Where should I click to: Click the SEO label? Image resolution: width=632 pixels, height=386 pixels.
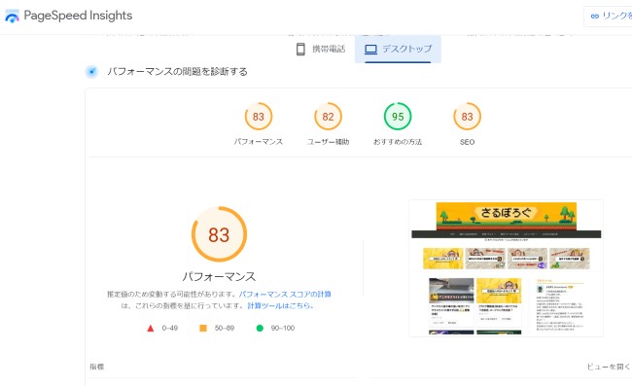(467, 142)
